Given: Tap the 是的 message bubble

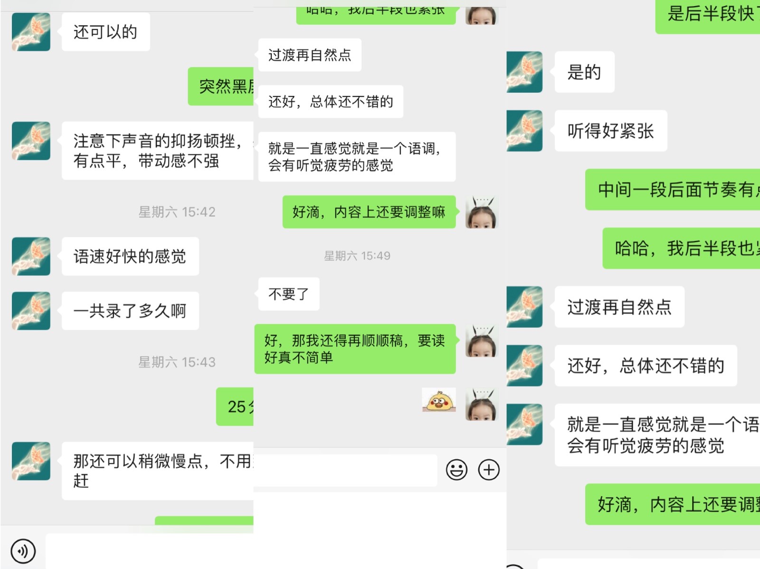Looking at the screenshot, I should [x=584, y=72].
